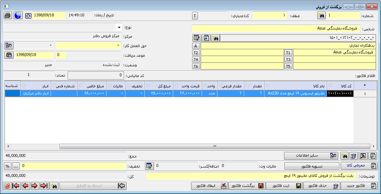Click the clipboard icon beside موعد دریافت date
The image size is (381, 194).
tap(9, 55)
